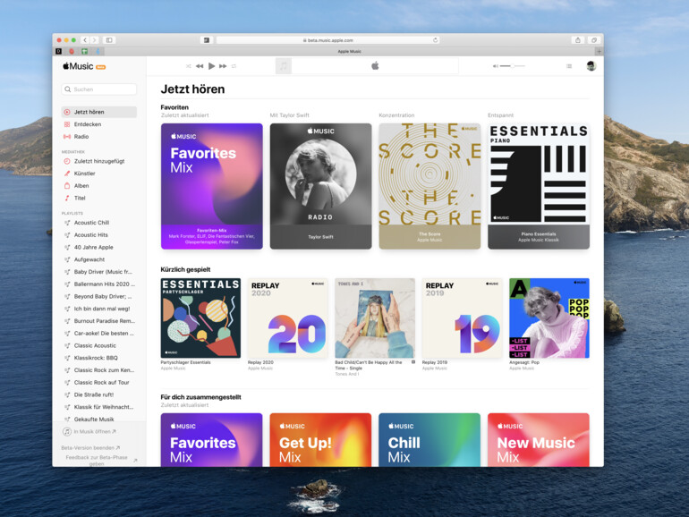Go back with the Safari back arrow
The width and height of the screenshot is (689, 517).
pyautogui.click(x=85, y=40)
